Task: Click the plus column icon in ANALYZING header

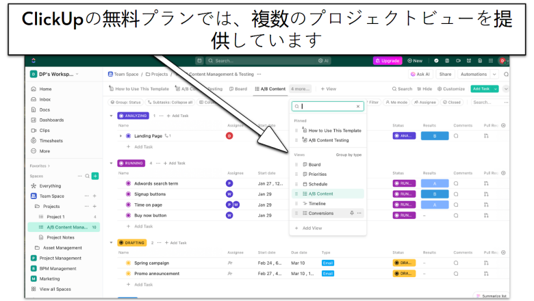Action: coord(504,125)
